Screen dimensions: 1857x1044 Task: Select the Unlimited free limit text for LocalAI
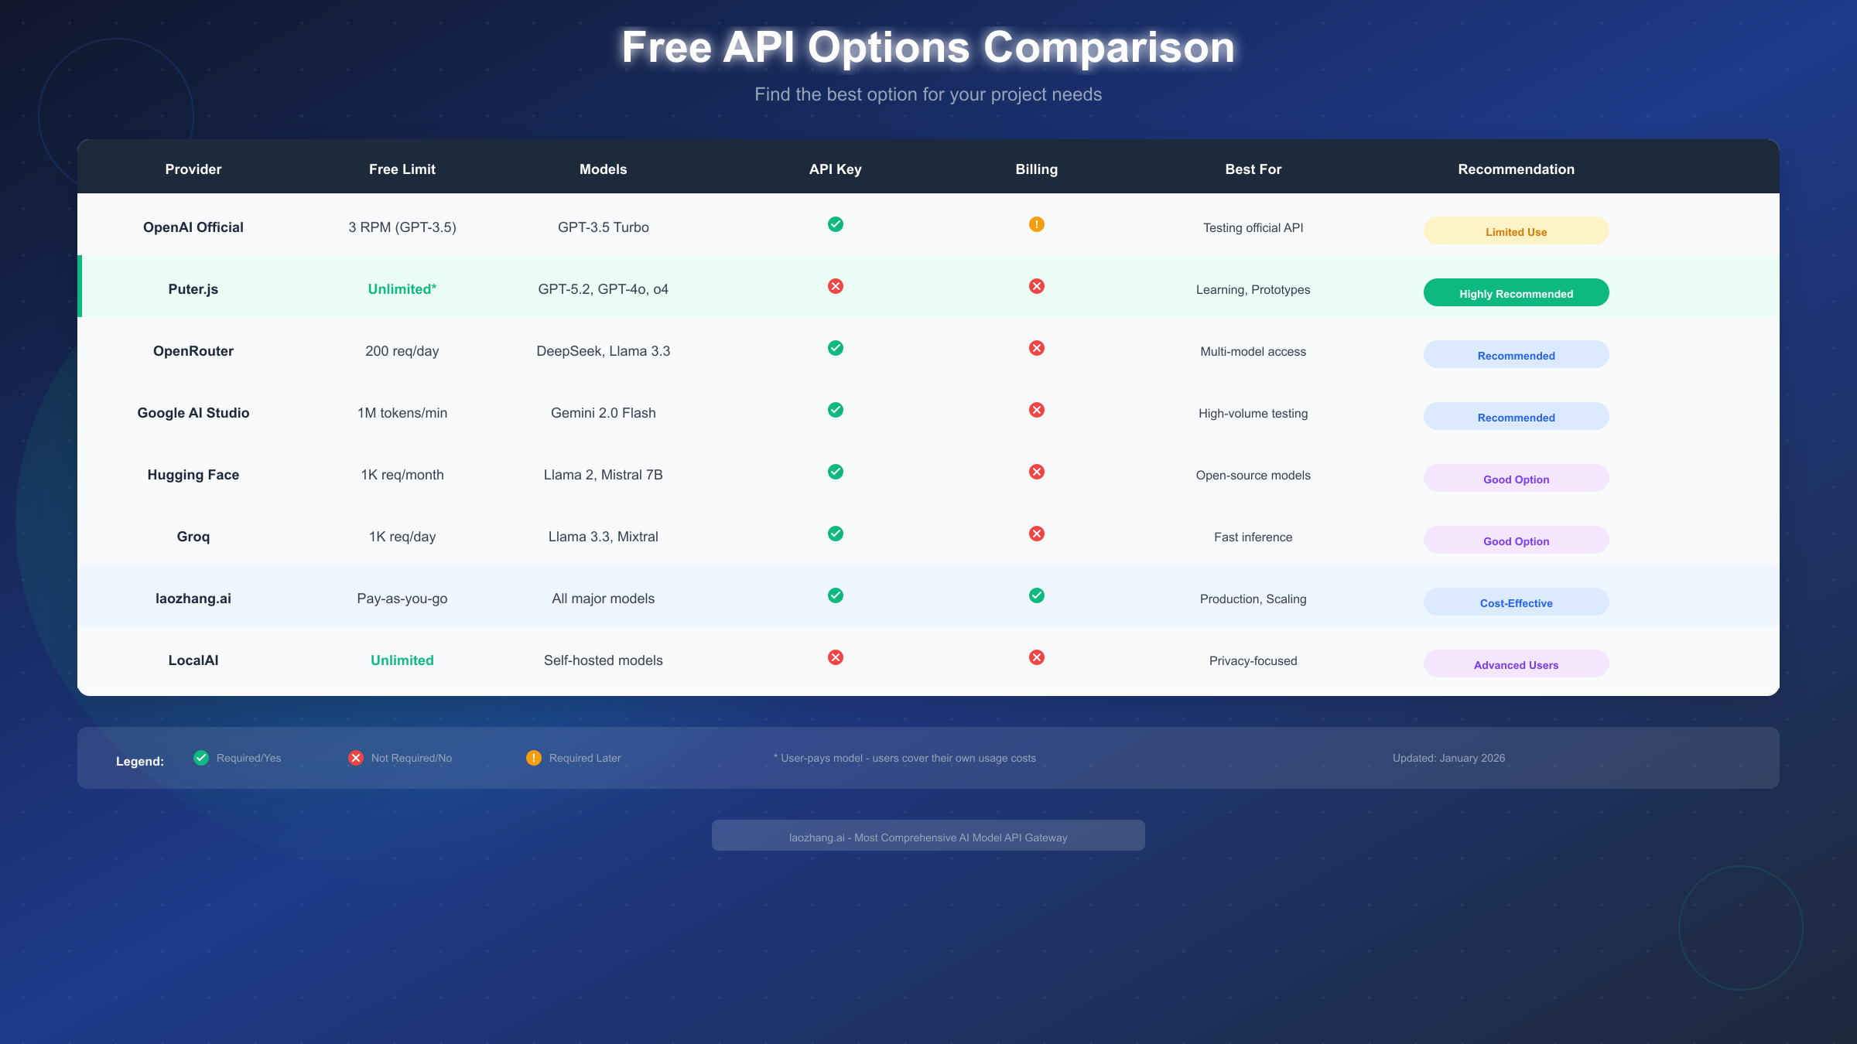tap(402, 660)
